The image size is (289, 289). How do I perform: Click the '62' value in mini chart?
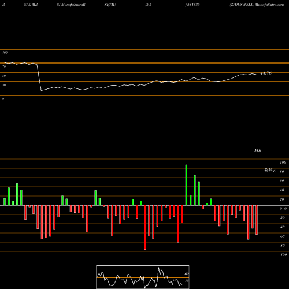[187, 274]
